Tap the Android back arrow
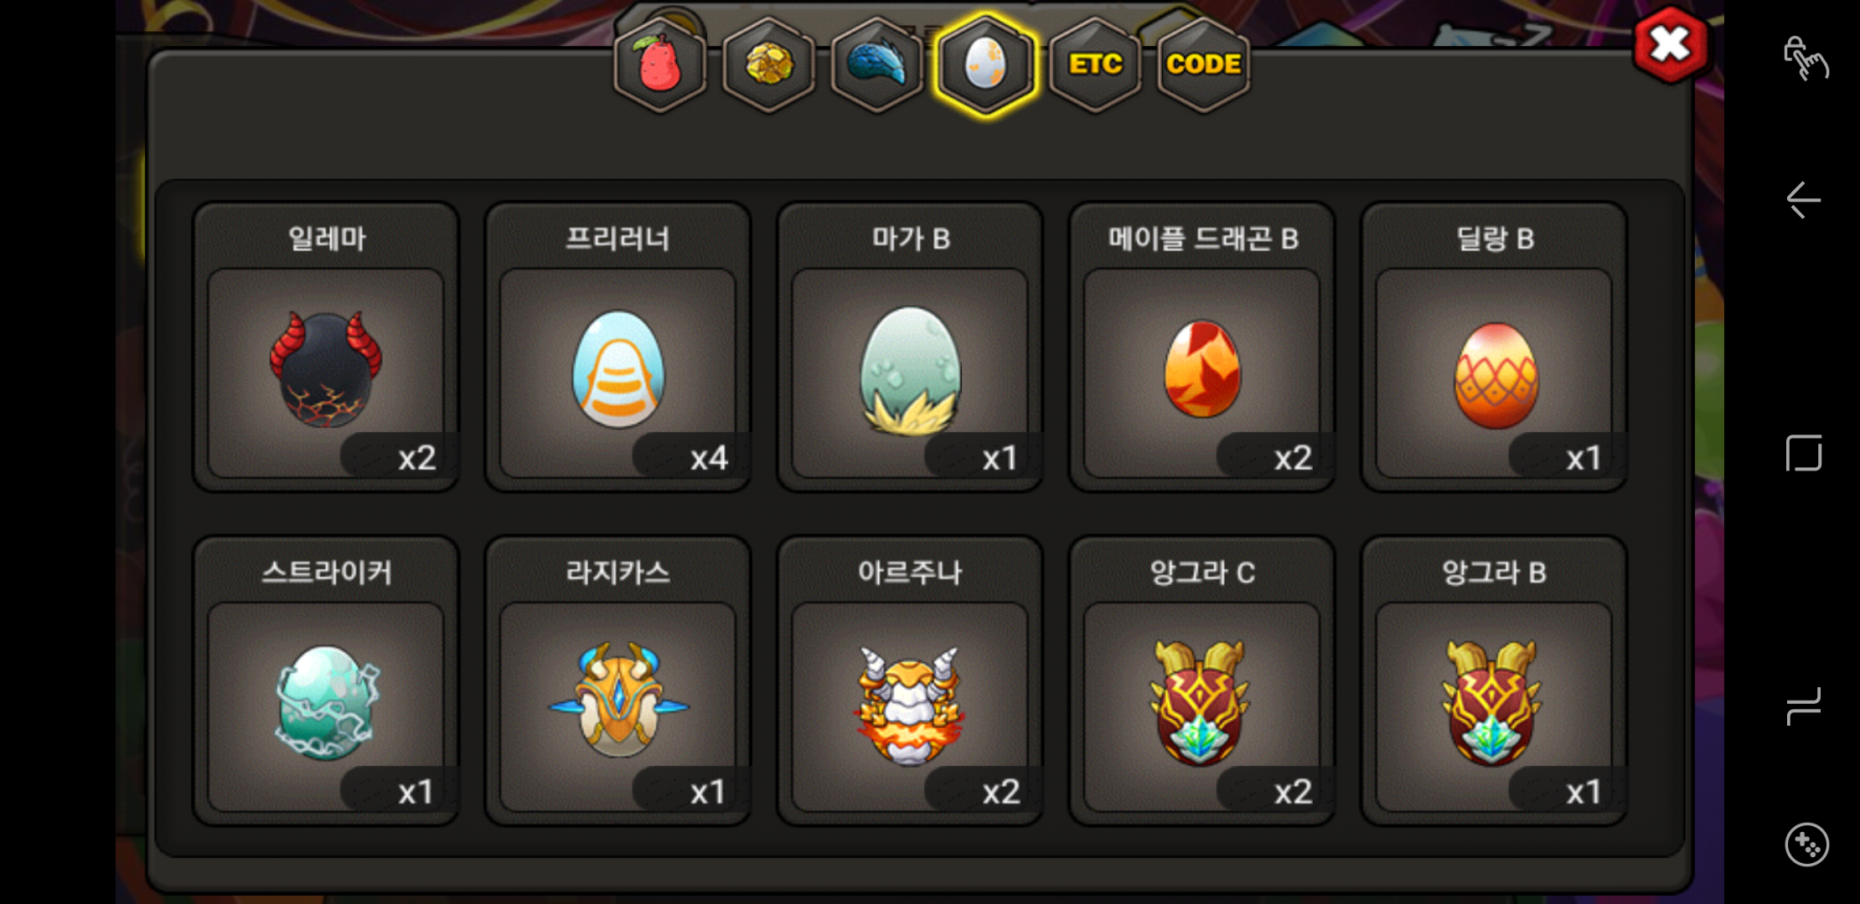This screenshot has width=1860, height=904. click(x=1804, y=200)
